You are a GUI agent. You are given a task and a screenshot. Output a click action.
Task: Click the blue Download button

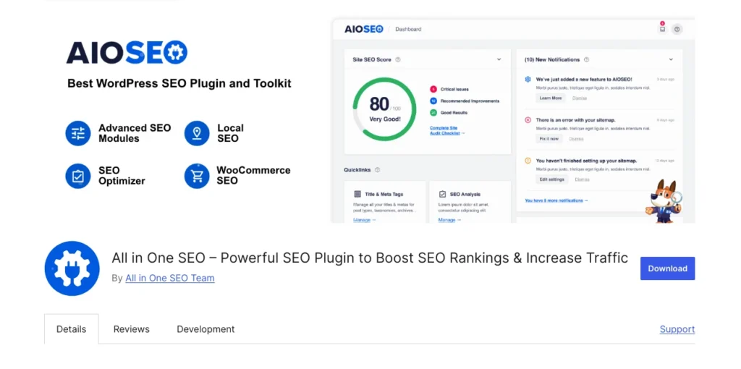coord(667,268)
